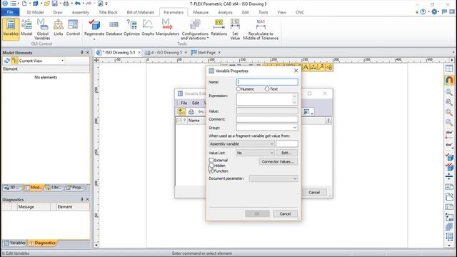Check the Hidden checkbox
The width and height of the screenshot is (457, 257).
click(211, 166)
